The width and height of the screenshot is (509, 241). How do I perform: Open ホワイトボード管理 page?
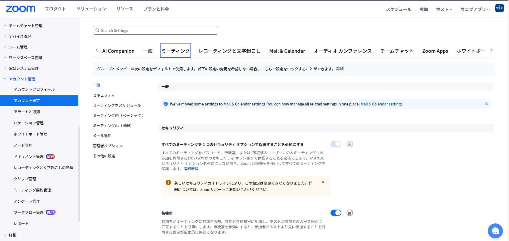click(x=30, y=134)
